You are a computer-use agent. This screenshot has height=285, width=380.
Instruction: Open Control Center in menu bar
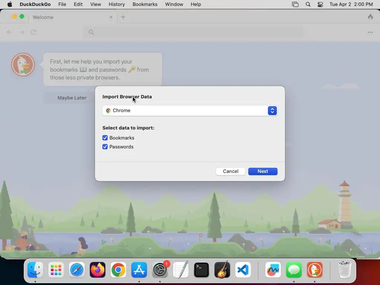[320, 4]
